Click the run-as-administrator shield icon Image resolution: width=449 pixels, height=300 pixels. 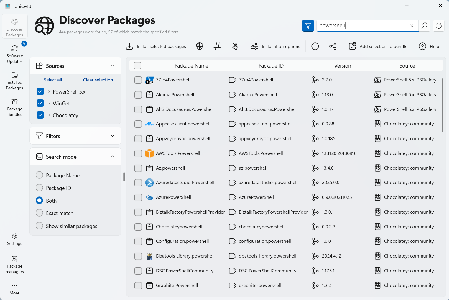pos(200,46)
